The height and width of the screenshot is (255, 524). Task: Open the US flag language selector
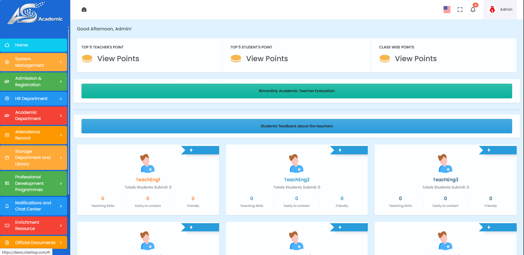[x=447, y=9]
